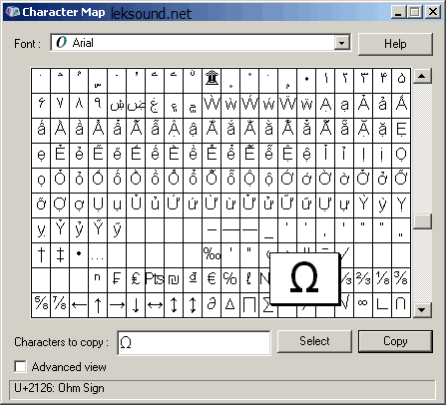Select the two-thirds fraction character
This screenshot has height=405, width=446.
point(363,280)
